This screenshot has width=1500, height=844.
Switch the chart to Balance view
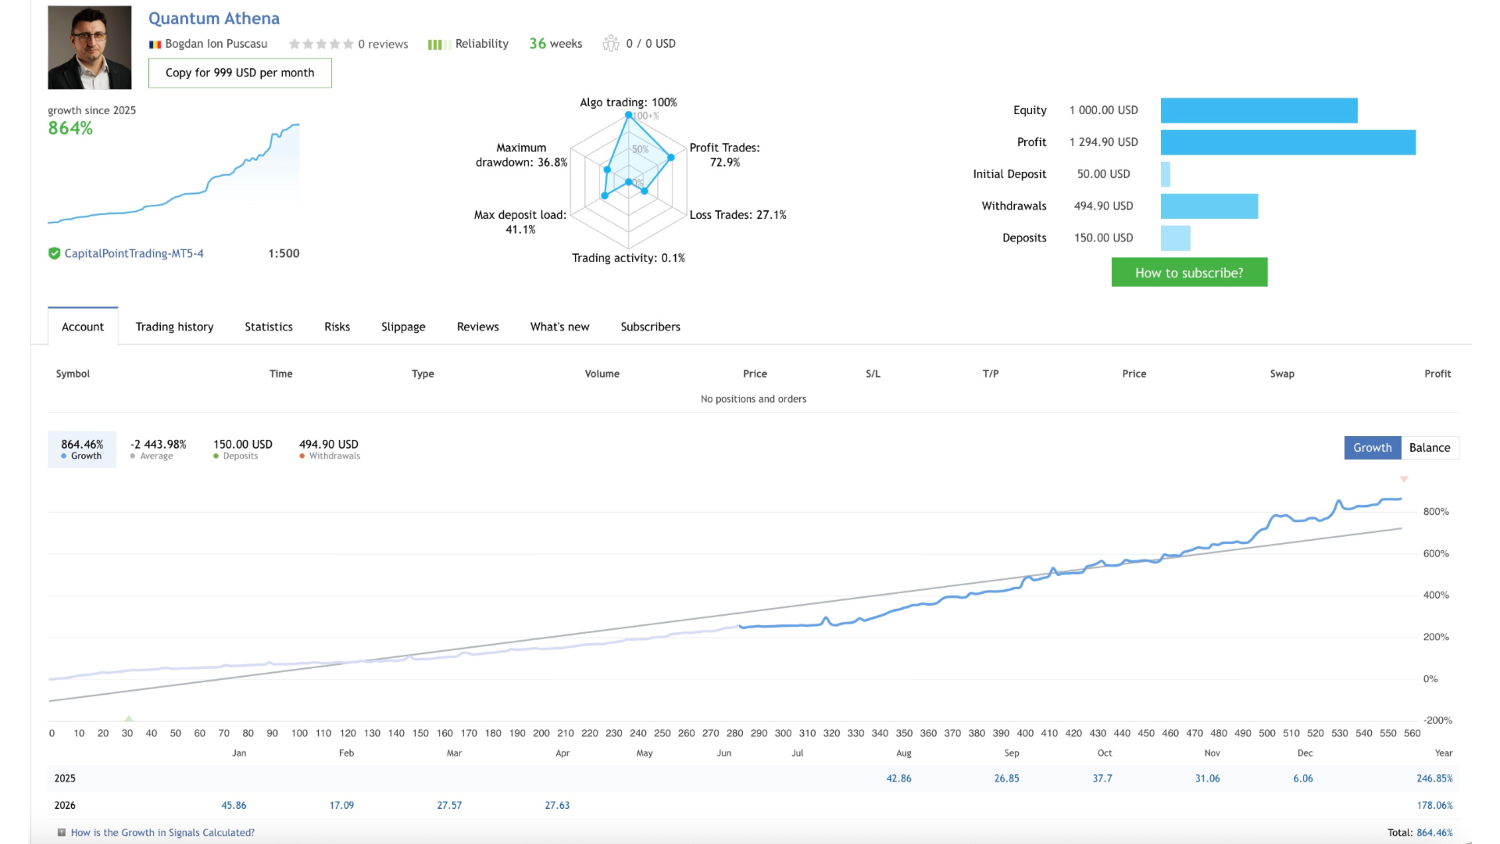1430,447
